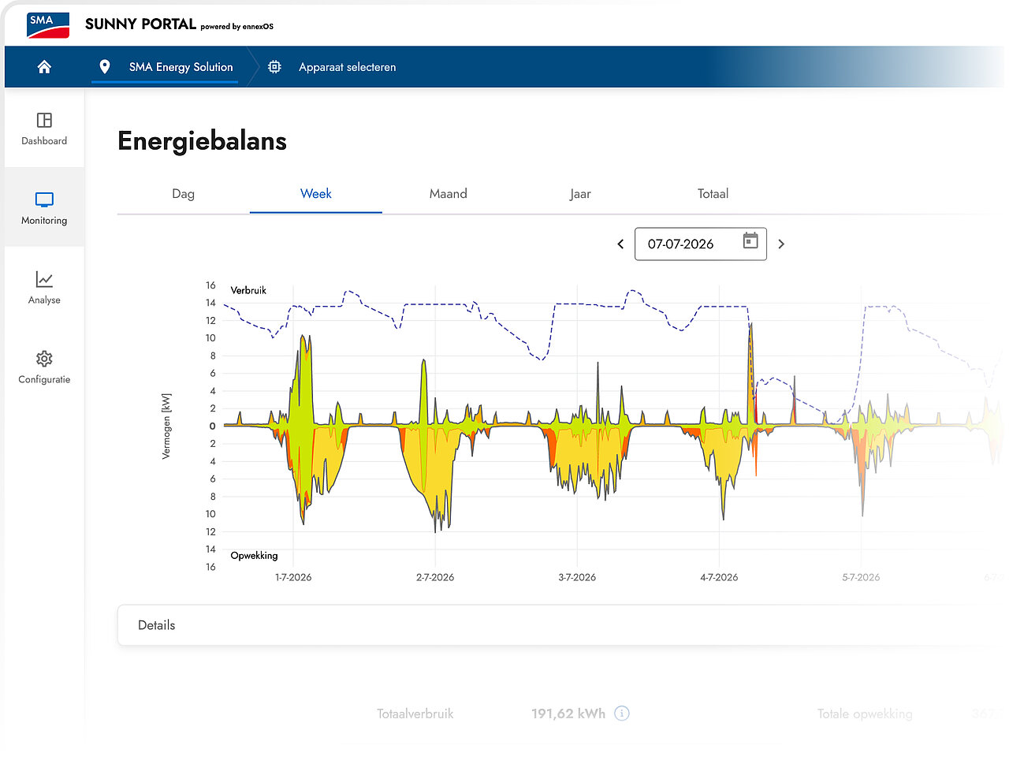Click the SMA logo
The width and height of the screenshot is (1009, 760).
[48, 24]
